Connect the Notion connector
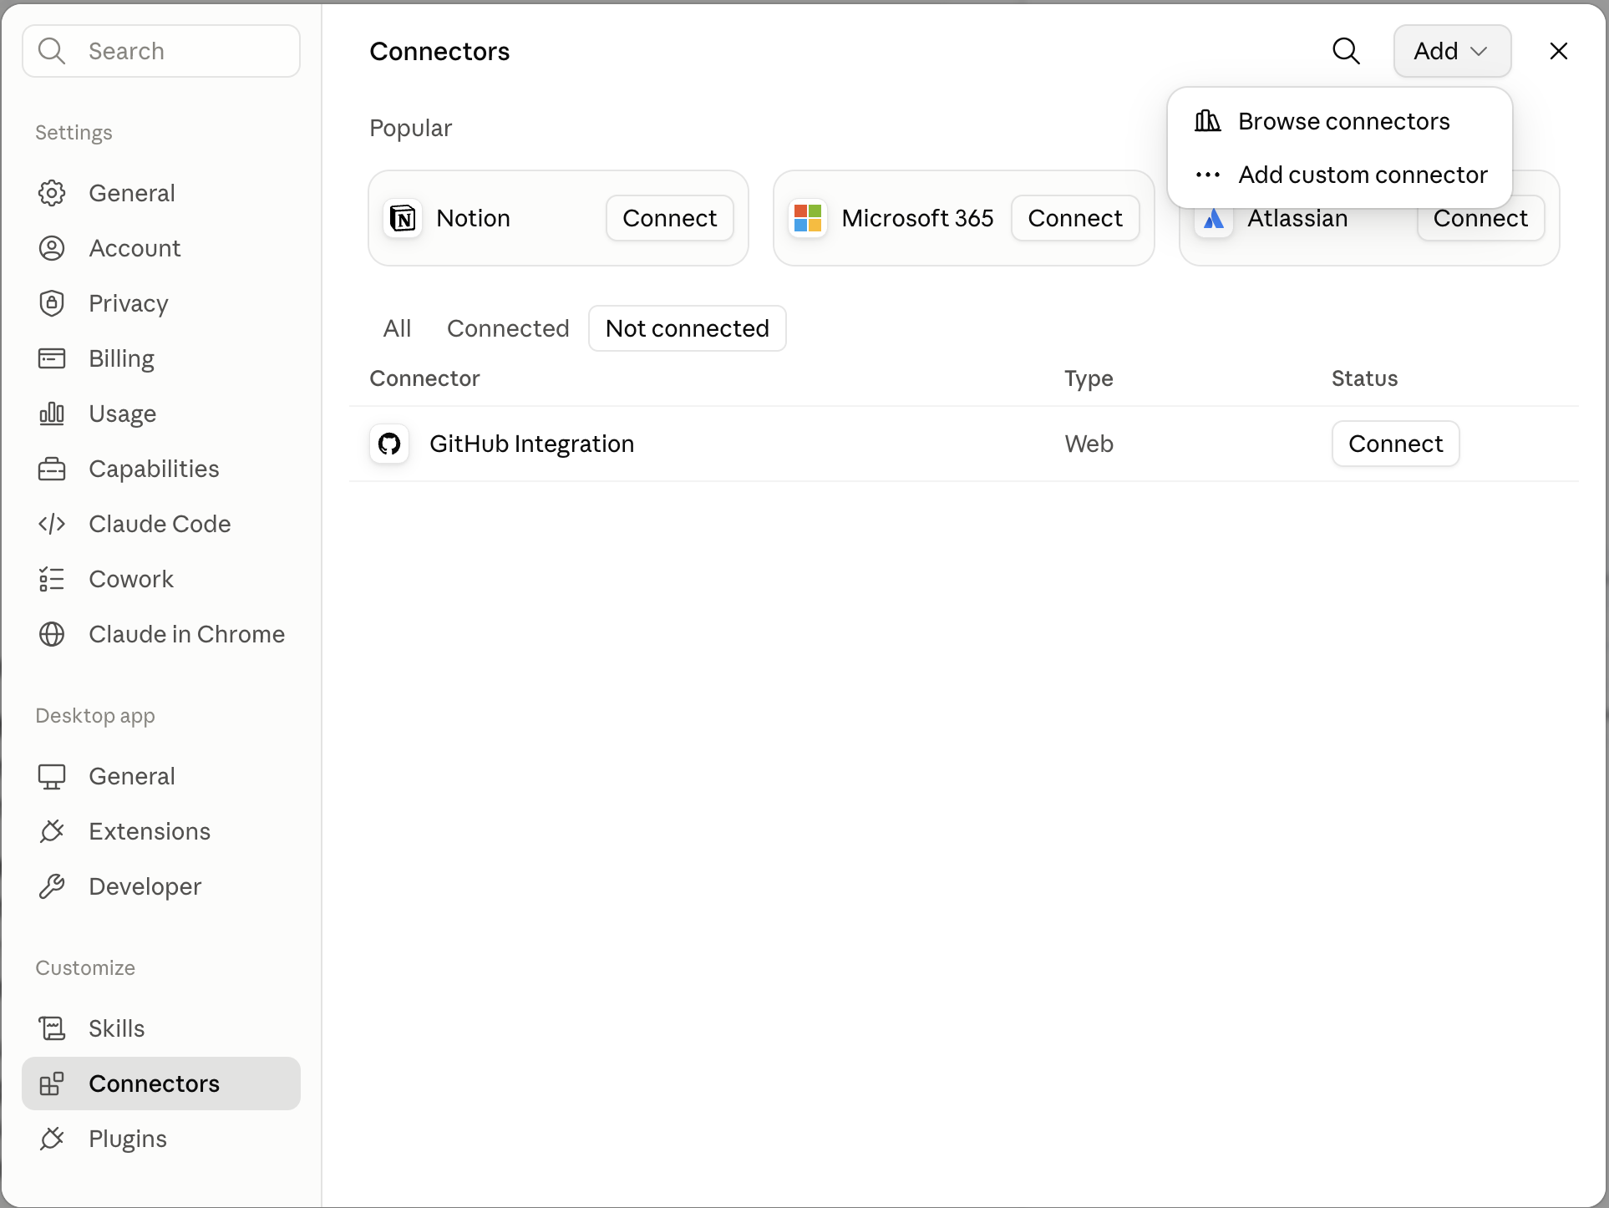The image size is (1609, 1208). click(x=669, y=218)
